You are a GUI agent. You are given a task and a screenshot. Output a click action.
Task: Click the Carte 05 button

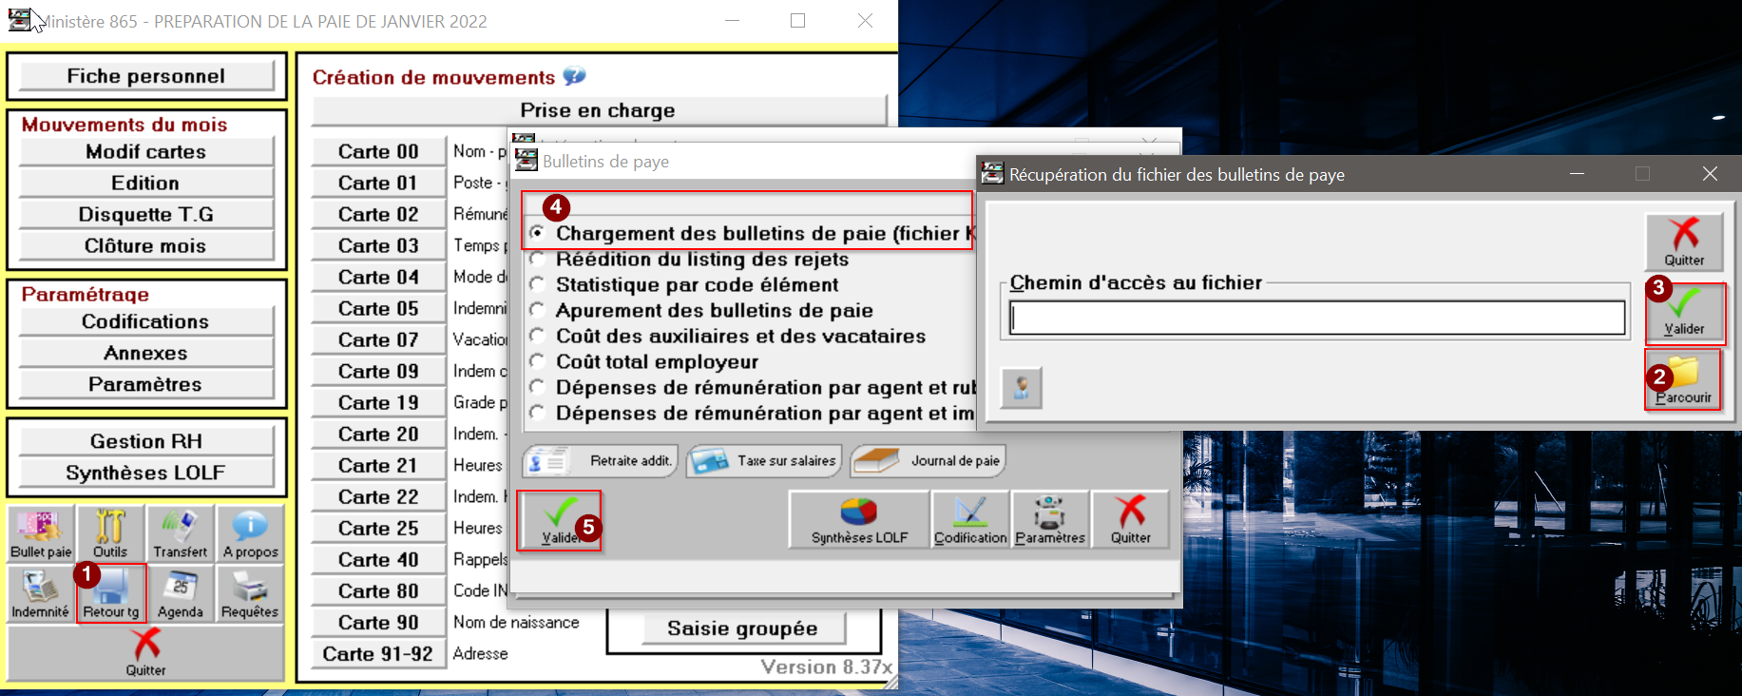tap(378, 309)
